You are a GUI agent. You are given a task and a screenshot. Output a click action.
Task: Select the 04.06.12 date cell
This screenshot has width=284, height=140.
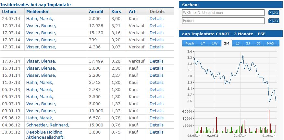(11, 125)
